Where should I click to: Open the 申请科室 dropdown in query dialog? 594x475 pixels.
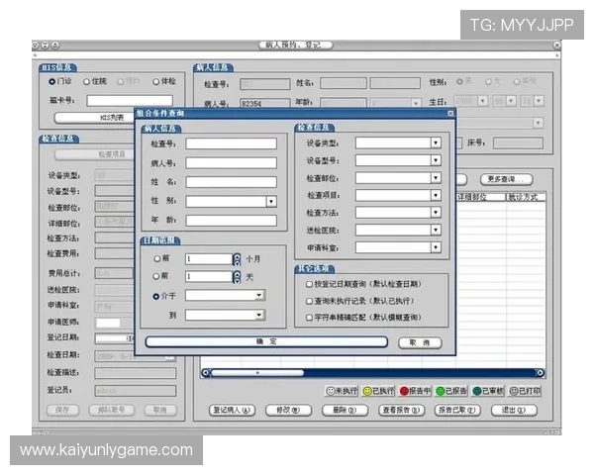pos(436,247)
